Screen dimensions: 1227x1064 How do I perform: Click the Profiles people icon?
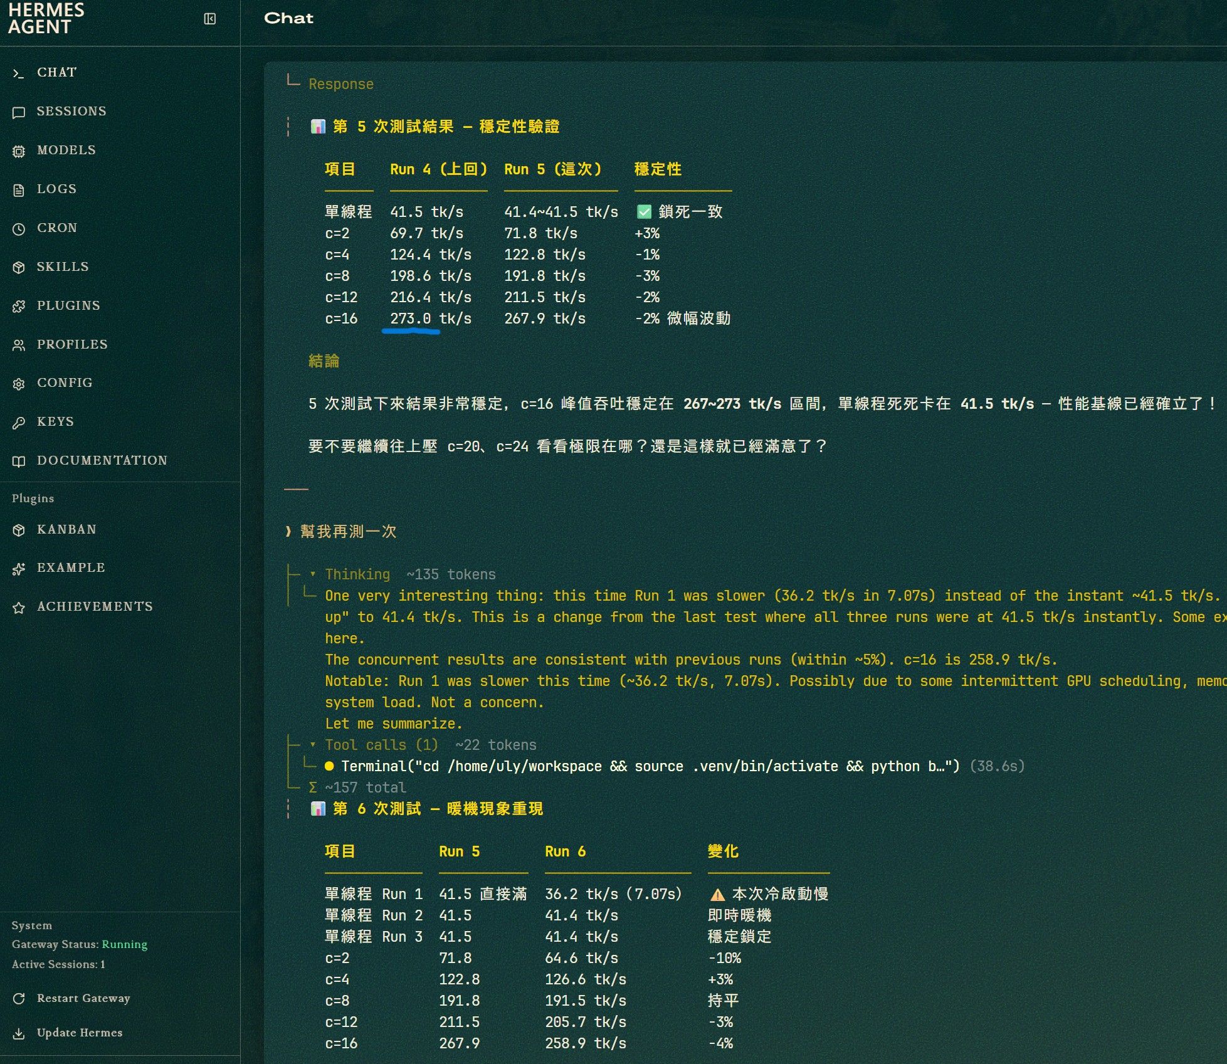19,345
